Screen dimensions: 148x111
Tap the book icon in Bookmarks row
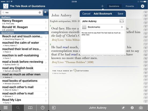coord(84,27)
